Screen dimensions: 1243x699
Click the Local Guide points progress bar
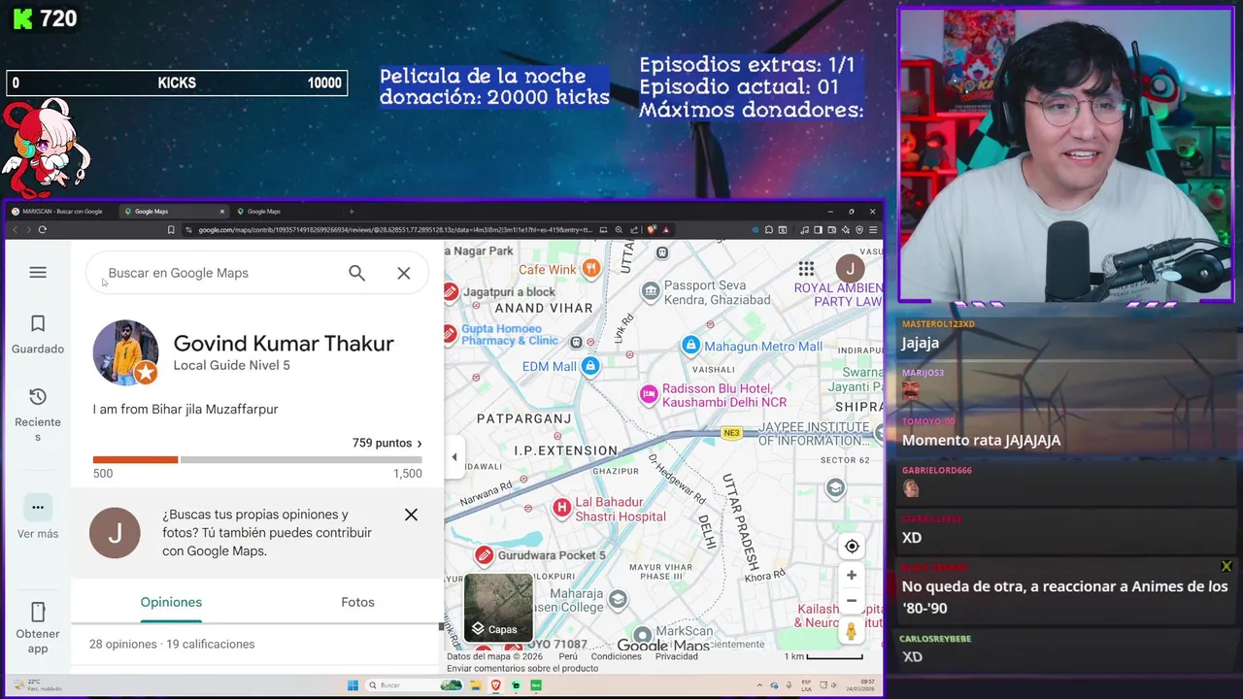click(x=257, y=459)
